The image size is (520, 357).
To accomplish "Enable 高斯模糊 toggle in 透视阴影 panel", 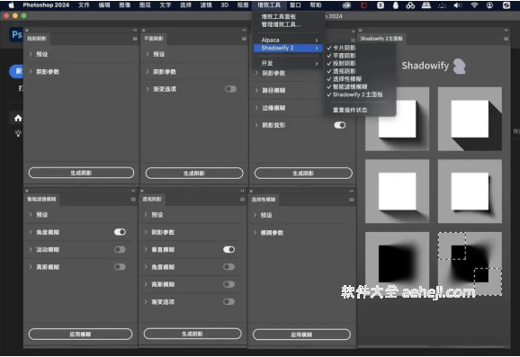I will pyautogui.click(x=229, y=284).
